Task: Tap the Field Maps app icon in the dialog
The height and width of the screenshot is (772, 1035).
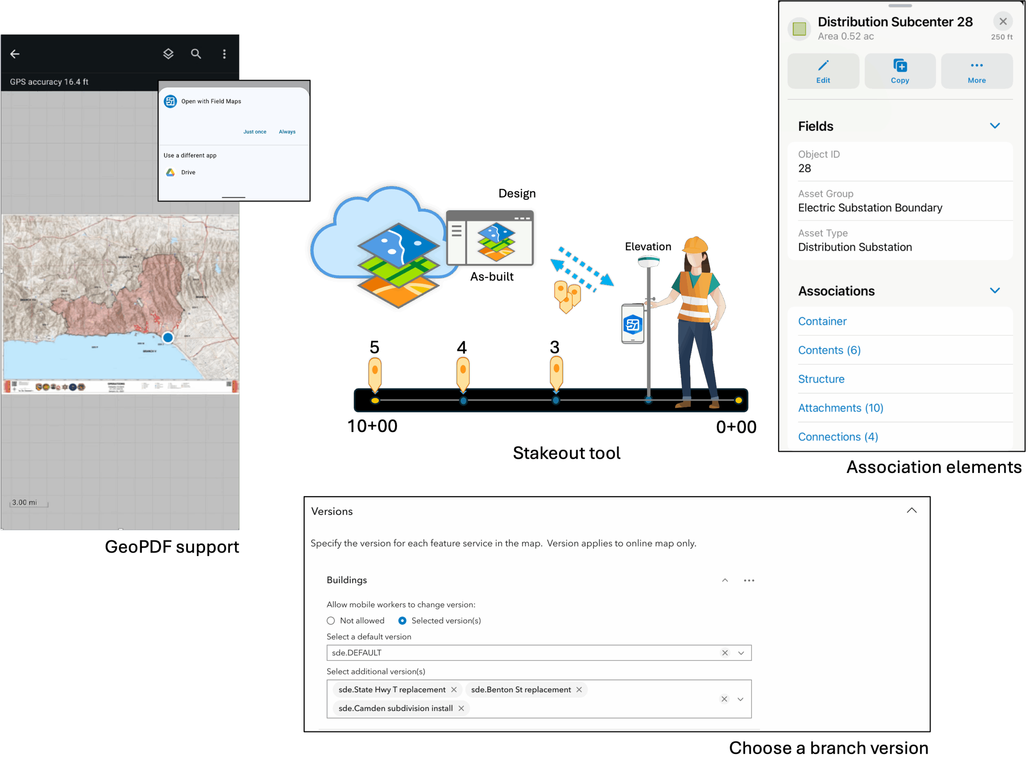Action: click(x=170, y=101)
